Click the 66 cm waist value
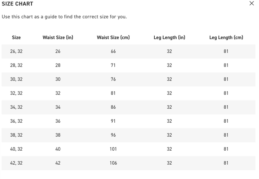The image size is (259, 179). (x=113, y=51)
